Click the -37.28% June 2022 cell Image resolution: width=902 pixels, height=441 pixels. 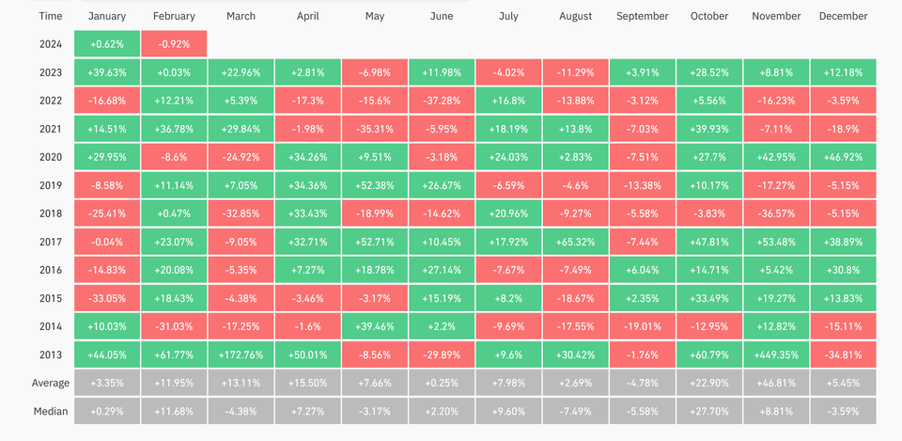pyautogui.click(x=441, y=100)
